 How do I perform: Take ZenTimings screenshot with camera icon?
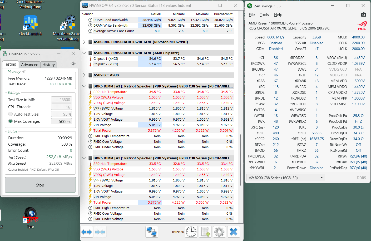363,14
